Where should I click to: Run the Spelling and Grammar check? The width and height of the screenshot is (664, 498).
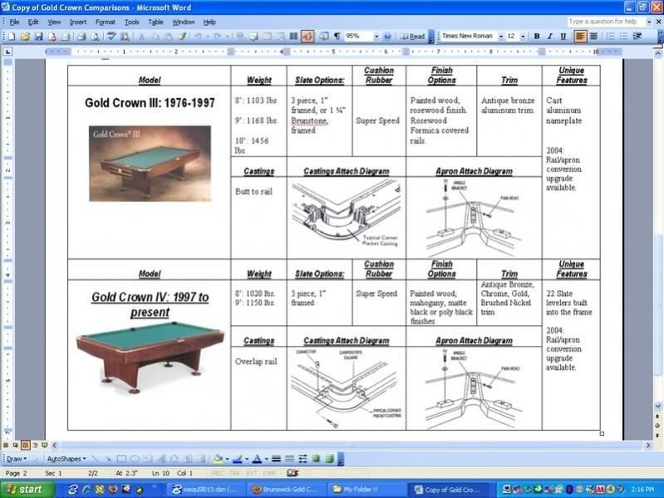[111, 37]
